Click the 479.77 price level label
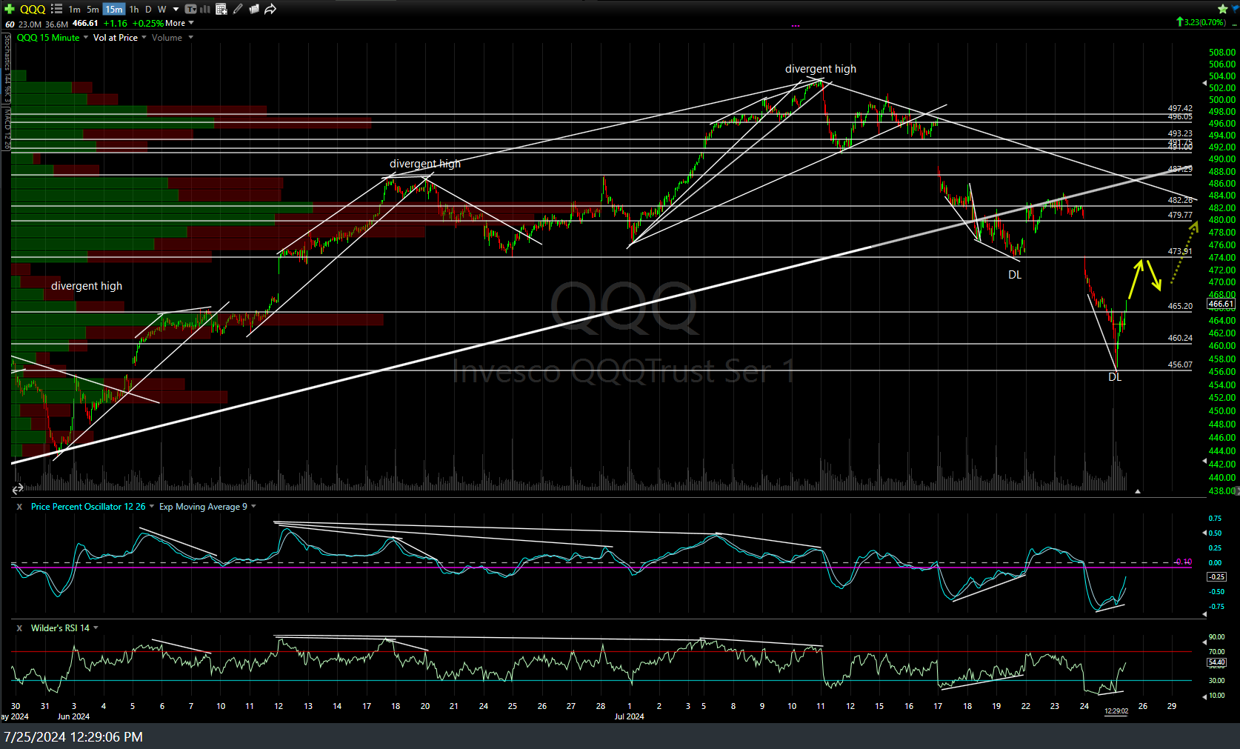Screen dimensions: 1240x749 (x=1180, y=215)
